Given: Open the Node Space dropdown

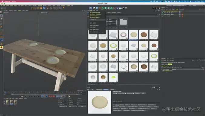Looking at the screenshot, I should pos(180,5).
